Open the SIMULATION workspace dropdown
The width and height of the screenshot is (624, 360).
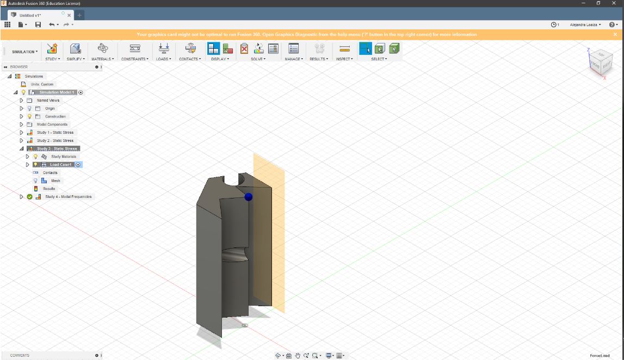[x=24, y=52]
